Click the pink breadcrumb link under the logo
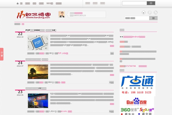This screenshot has height=115, width=172. [23, 24]
